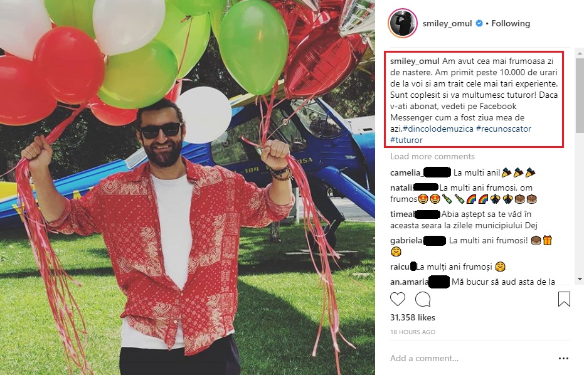584x375 pixels.
Task: Toggle the Following button in the header
Action: 511,24
